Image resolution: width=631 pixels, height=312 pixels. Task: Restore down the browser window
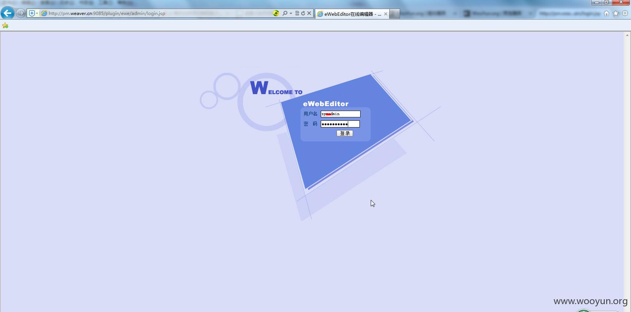tap(607, 2)
